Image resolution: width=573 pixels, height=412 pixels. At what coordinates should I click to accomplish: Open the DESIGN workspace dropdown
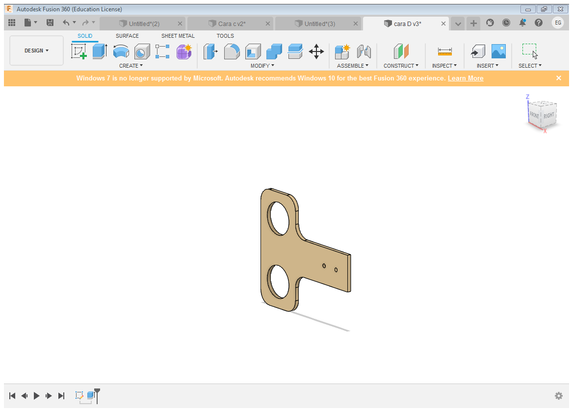pyautogui.click(x=36, y=51)
